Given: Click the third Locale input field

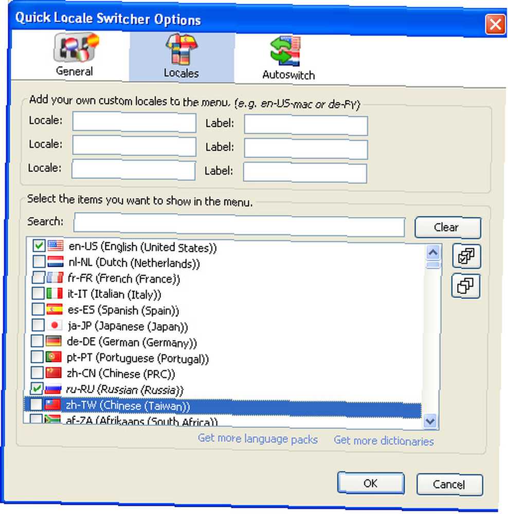Looking at the screenshot, I should click(134, 170).
